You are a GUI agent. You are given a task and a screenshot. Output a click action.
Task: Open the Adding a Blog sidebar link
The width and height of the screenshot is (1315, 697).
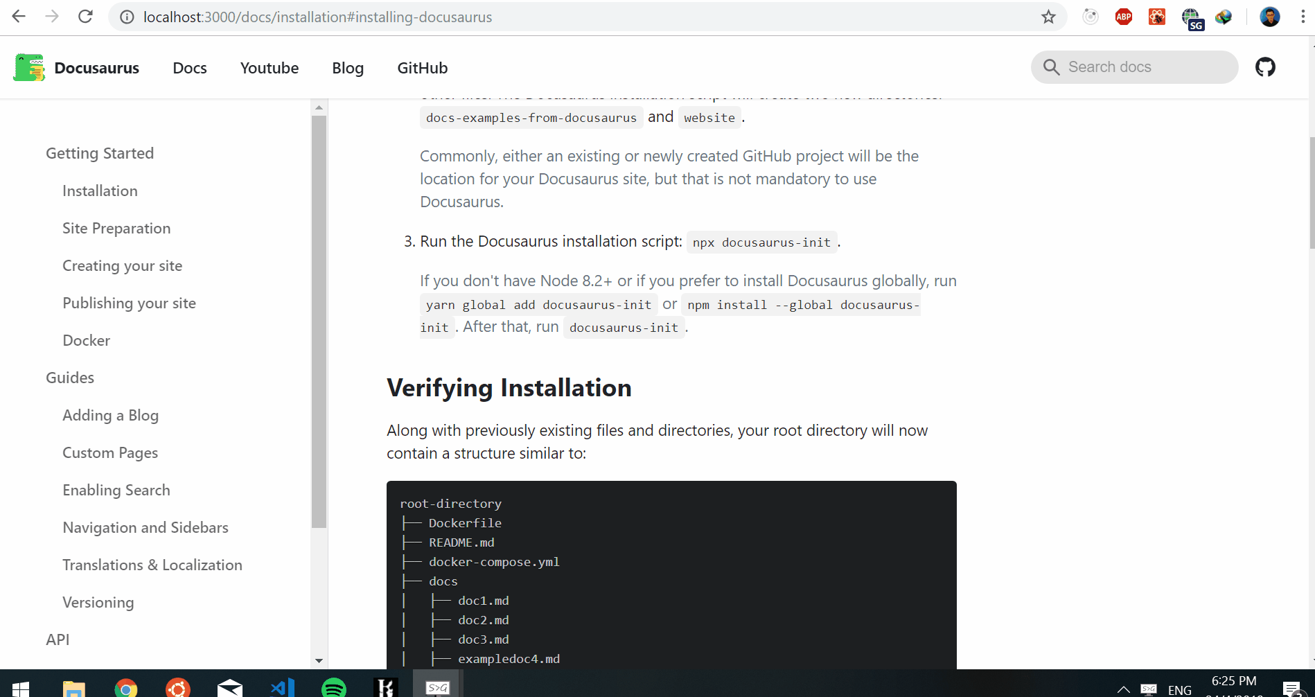click(x=111, y=415)
